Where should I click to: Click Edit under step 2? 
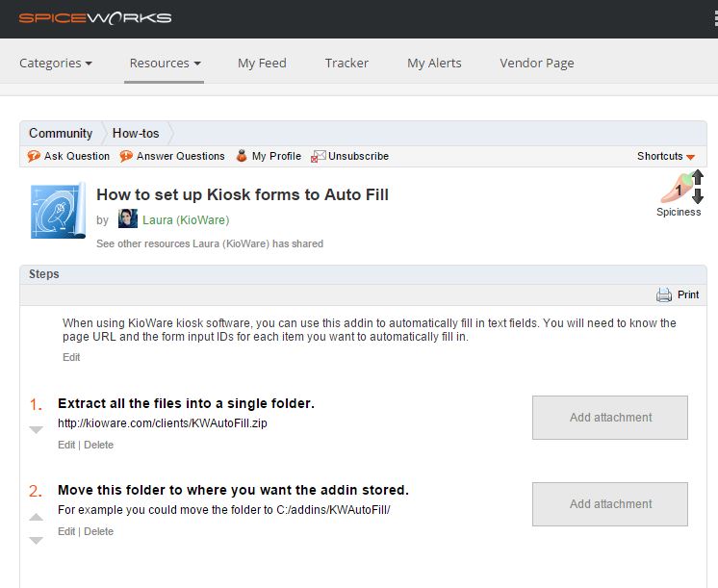[66, 531]
